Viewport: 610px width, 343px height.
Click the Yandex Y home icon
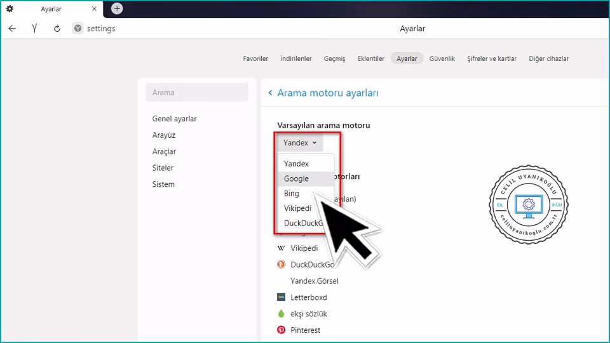click(34, 29)
